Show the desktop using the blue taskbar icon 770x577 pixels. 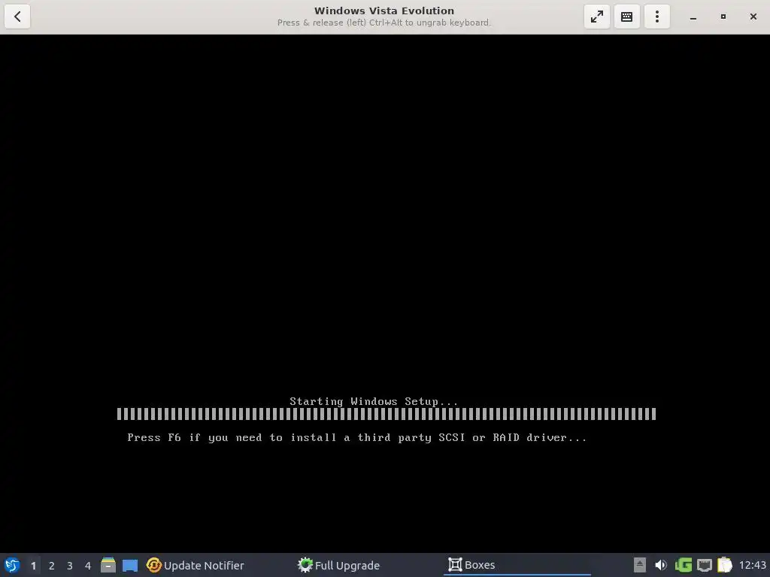[x=130, y=565]
